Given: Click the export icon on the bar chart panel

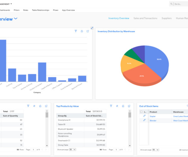Looking at the screenshot, I should pyautogui.click(x=82, y=31).
